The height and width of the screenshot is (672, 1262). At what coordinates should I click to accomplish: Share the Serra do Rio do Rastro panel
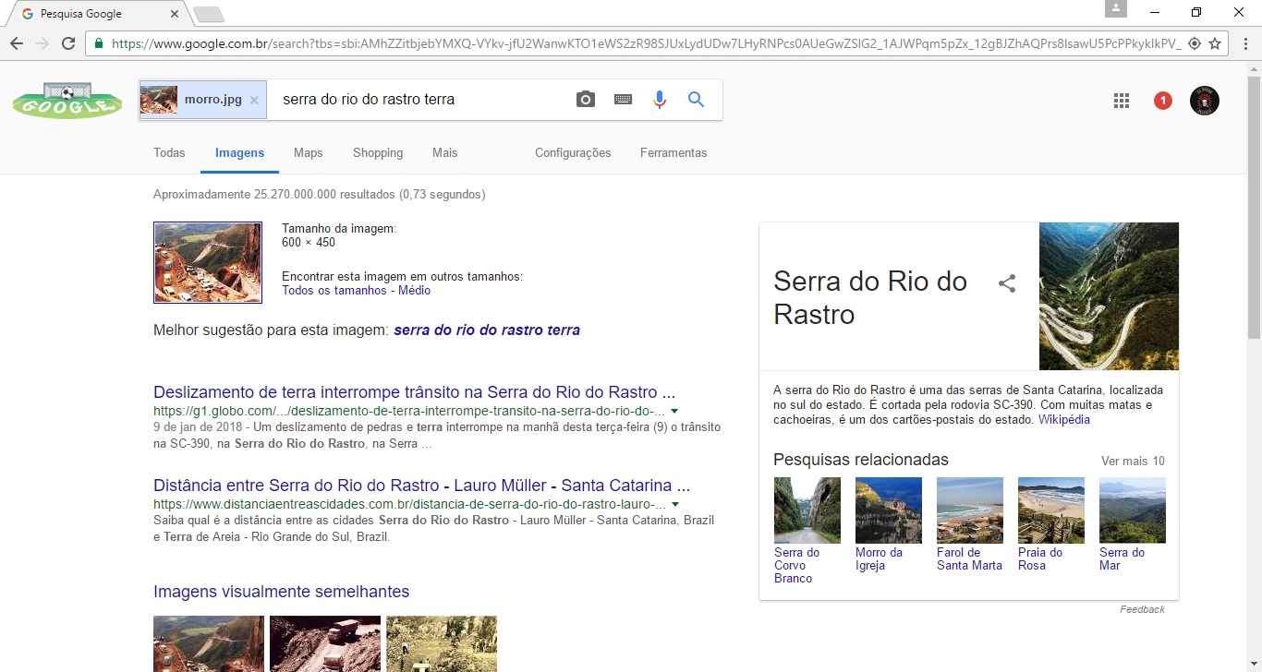(x=1007, y=283)
